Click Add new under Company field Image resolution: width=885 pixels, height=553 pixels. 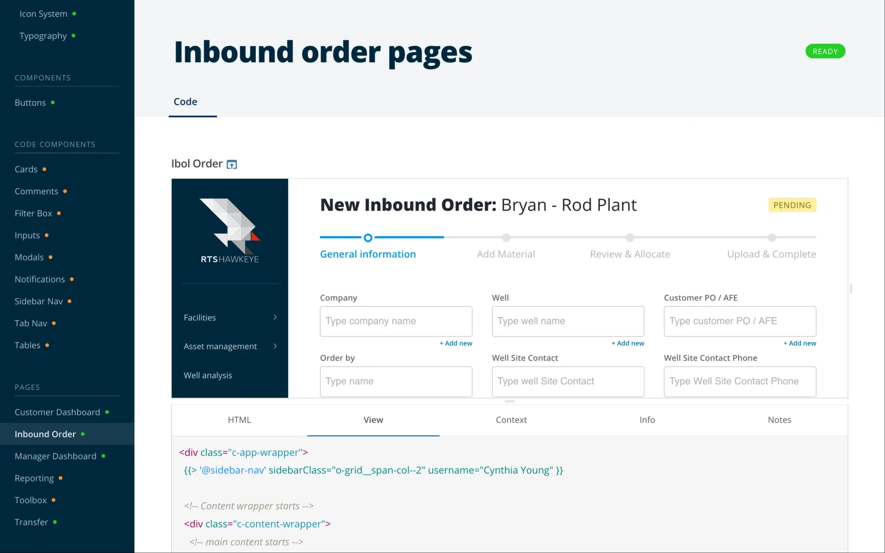456,343
